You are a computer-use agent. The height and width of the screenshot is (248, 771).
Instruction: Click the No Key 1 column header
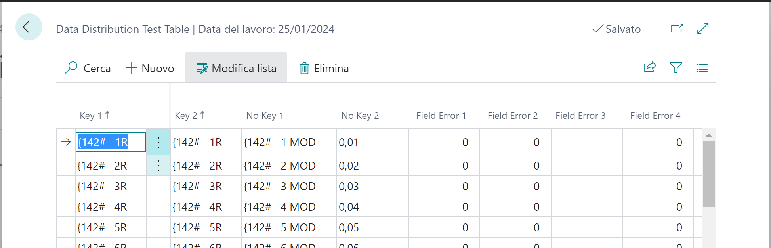click(265, 116)
